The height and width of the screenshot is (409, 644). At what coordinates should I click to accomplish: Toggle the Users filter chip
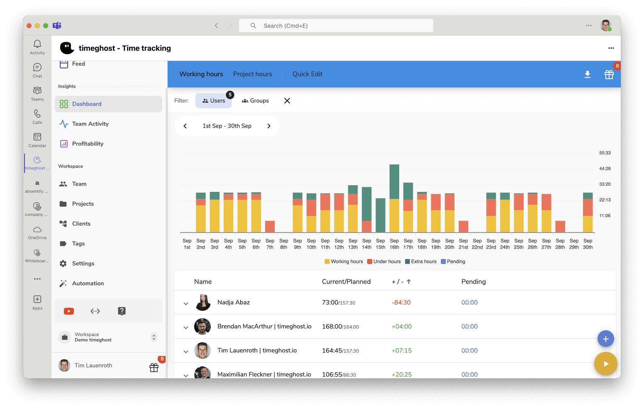(214, 101)
